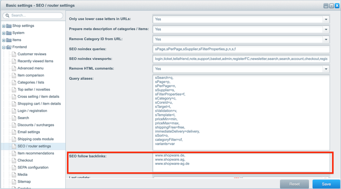Close the Basic settings window
This screenshot has width=341, height=189.
tap(337, 6)
